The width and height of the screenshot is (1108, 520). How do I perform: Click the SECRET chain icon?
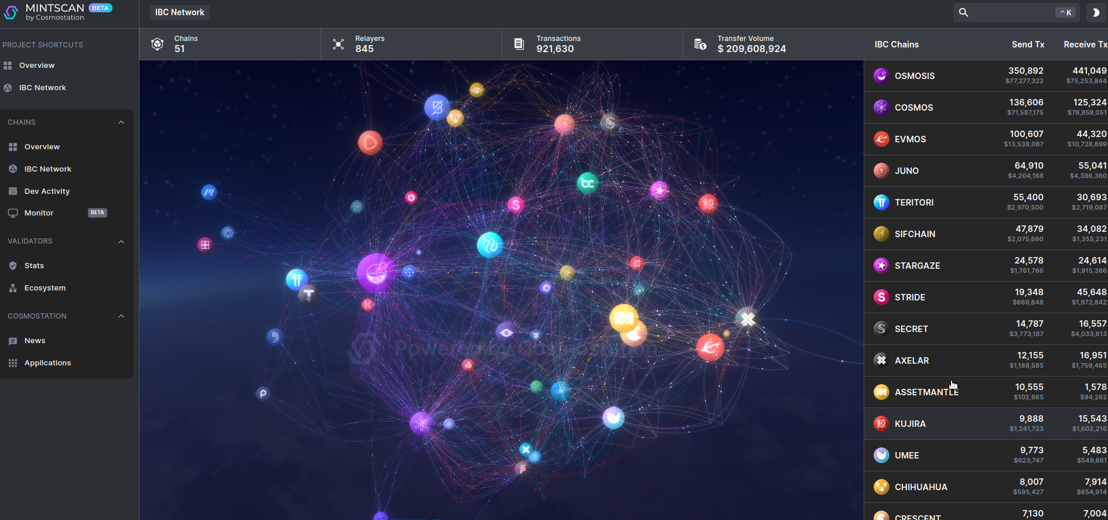pyautogui.click(x=881, y=329)
